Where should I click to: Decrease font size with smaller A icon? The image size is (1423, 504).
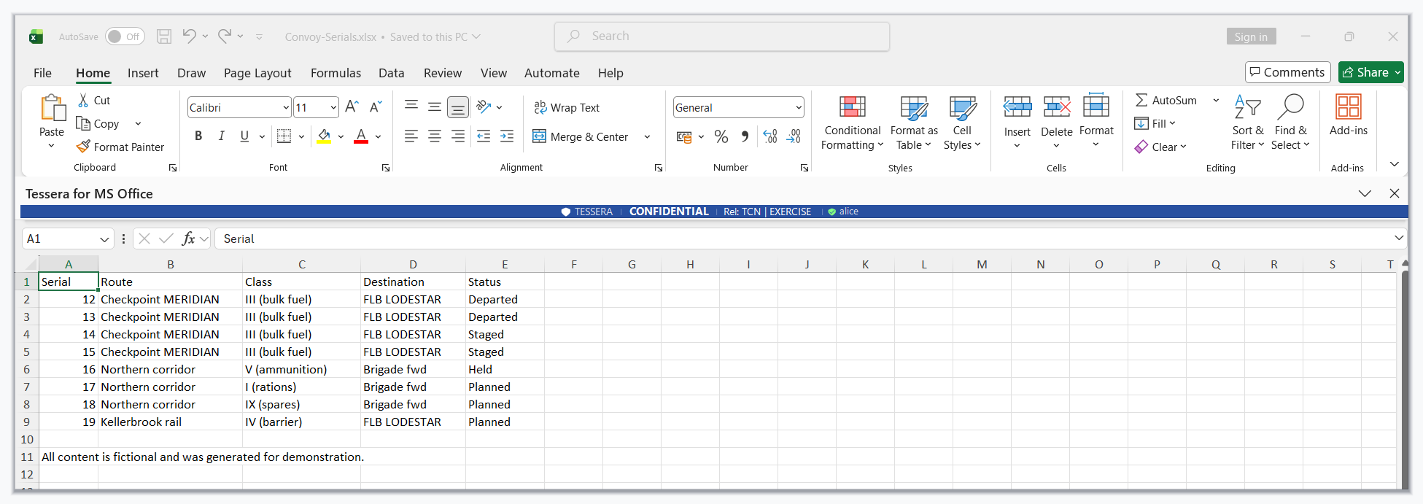coord(376,107)
